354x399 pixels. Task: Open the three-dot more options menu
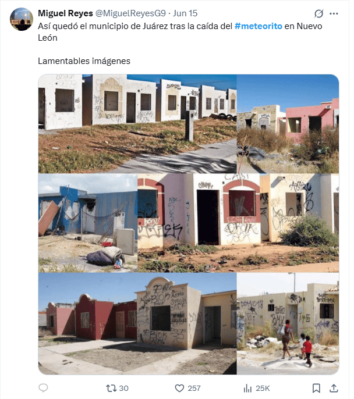334,13
